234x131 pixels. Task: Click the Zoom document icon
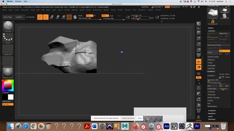pyautogui.click(x=199, y=38)
